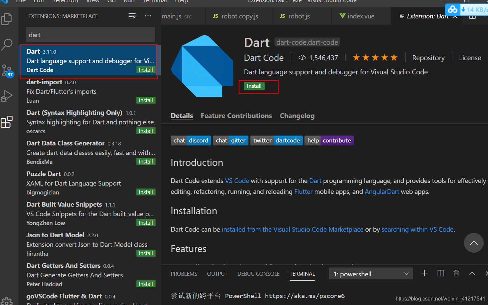Add a new terminal with plus icon
The image size is (488, 305).
[424, 273]
